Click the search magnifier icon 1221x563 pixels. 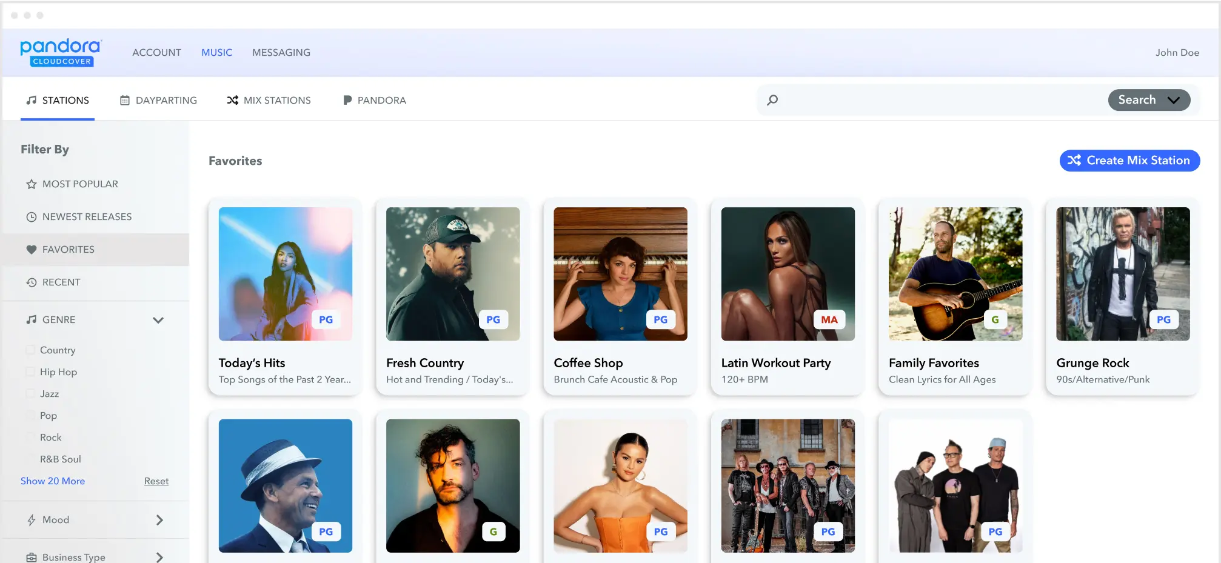772,100
